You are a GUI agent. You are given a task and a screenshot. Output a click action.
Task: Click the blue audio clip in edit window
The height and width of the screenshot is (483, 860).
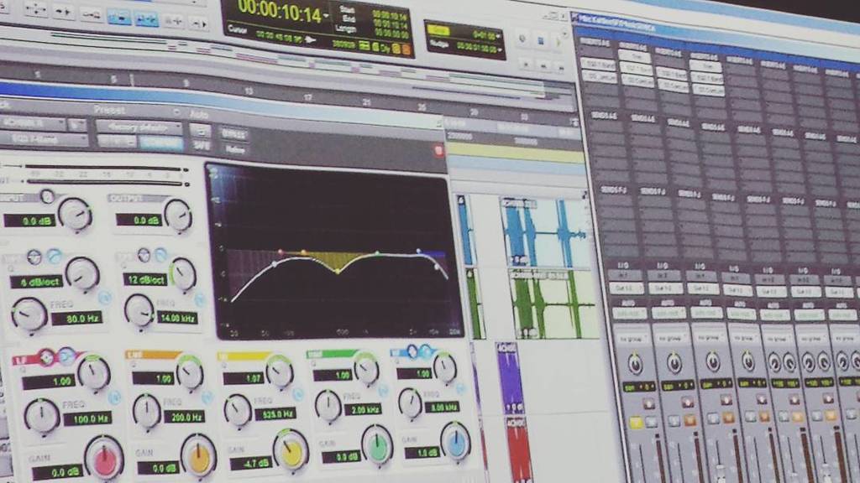(546, 232)
